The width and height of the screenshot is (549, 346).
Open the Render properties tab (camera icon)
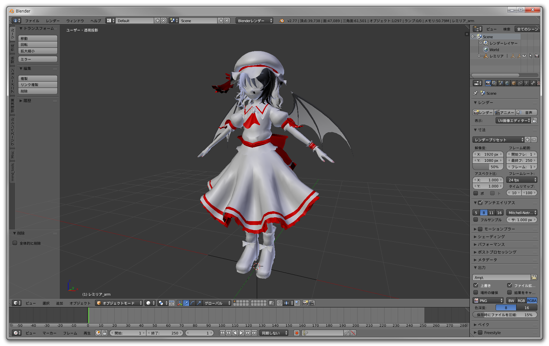(488, 83)
